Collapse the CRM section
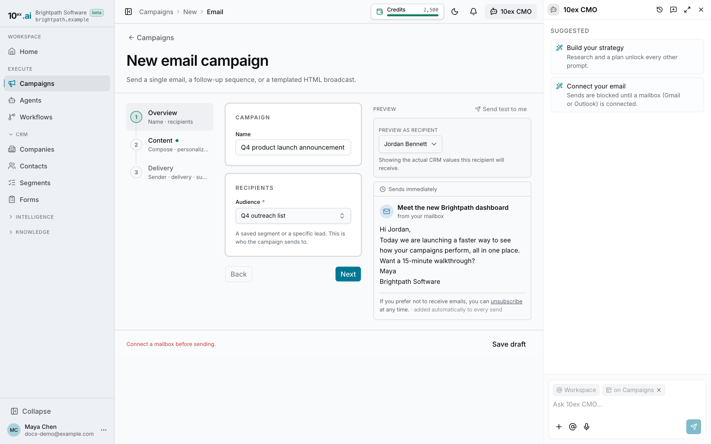Screen dimensions: 711x444 tap(18, 135)
